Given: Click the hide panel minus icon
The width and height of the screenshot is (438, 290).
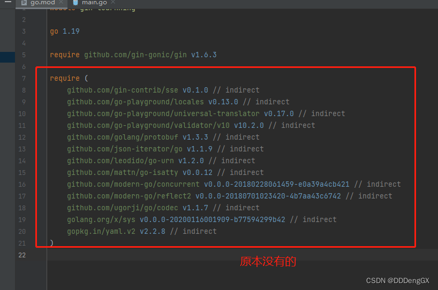Looking at the screenshot, I should tap(8, 2).
